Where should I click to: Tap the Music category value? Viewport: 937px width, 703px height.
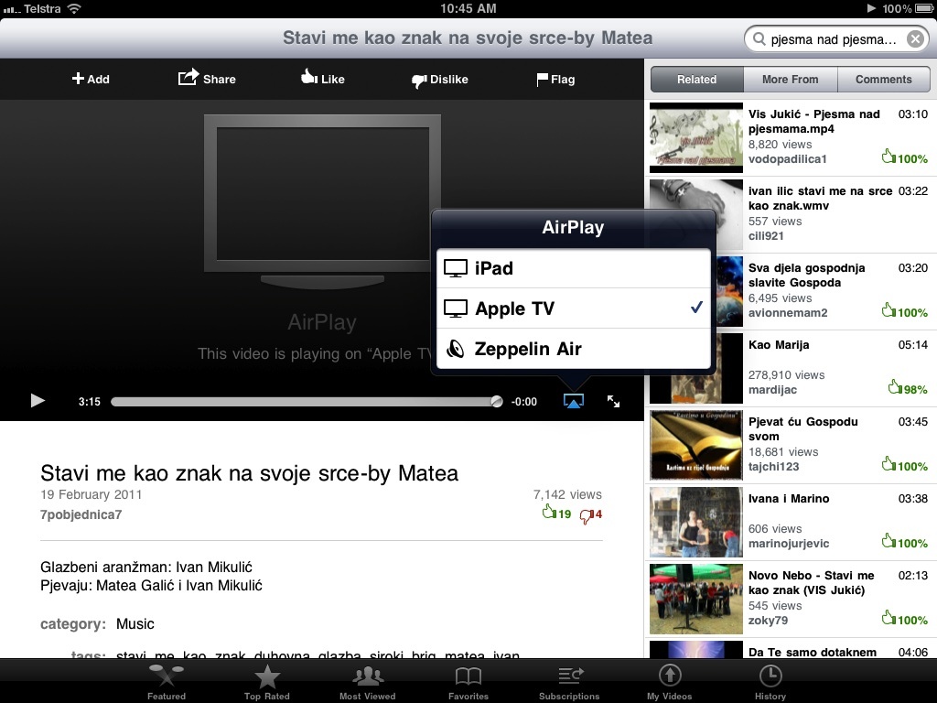coord(135,624)
